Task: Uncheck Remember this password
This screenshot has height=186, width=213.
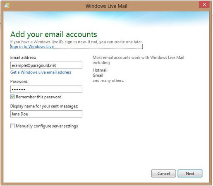Action: click(12, 97)
